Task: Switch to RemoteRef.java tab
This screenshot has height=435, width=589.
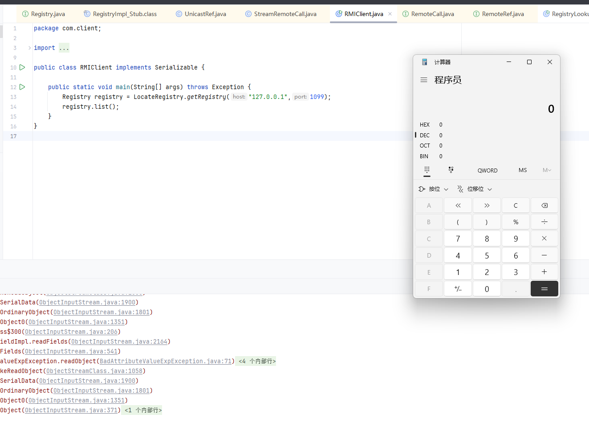Action: coord(499,14)
